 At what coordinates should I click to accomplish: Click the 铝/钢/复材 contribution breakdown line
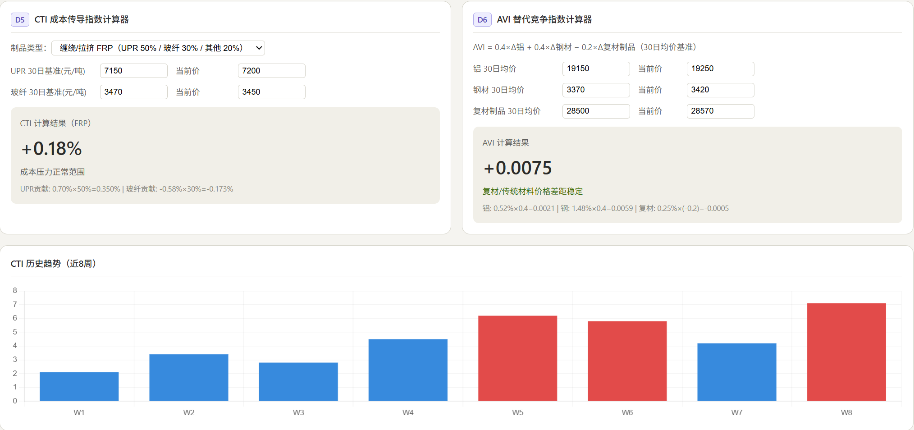coord(606,208)
